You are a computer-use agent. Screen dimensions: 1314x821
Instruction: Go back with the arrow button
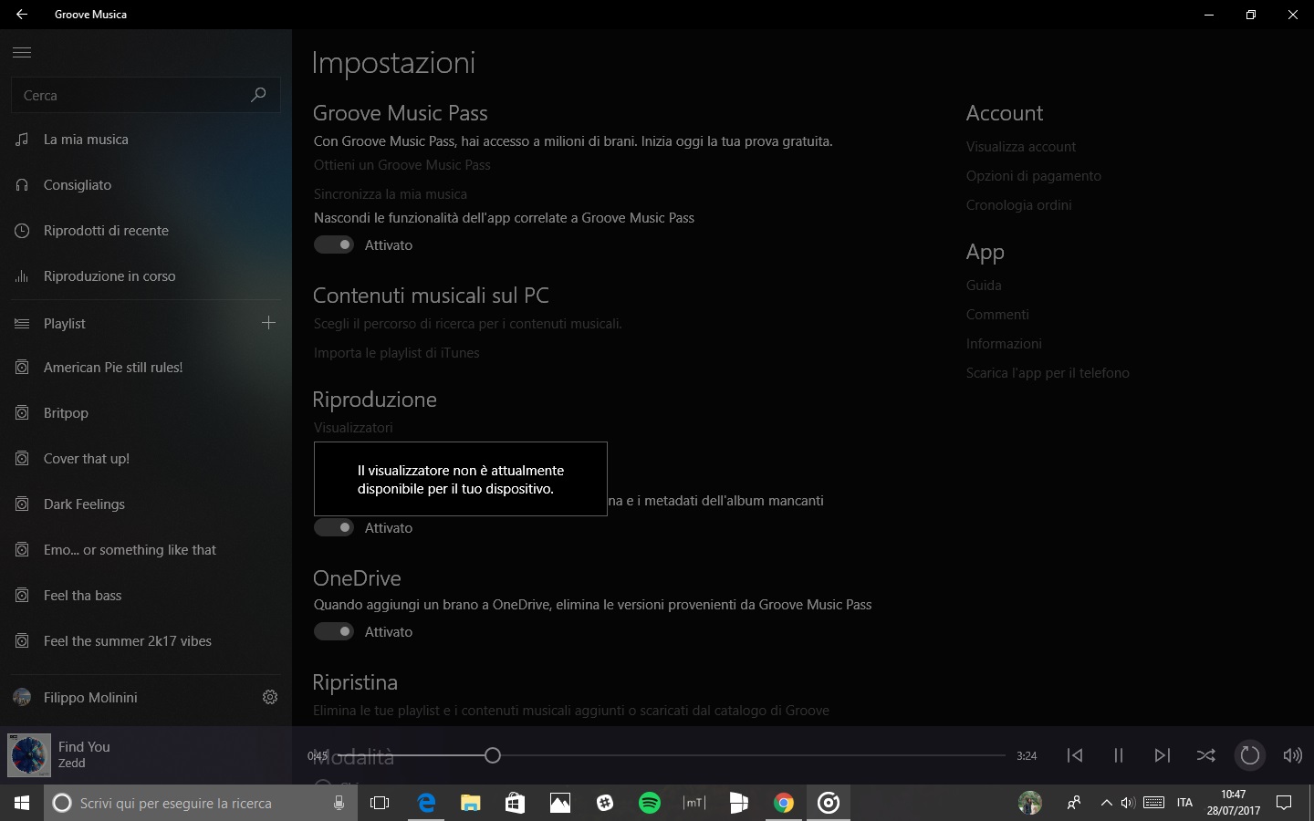[x=22, y=15]
